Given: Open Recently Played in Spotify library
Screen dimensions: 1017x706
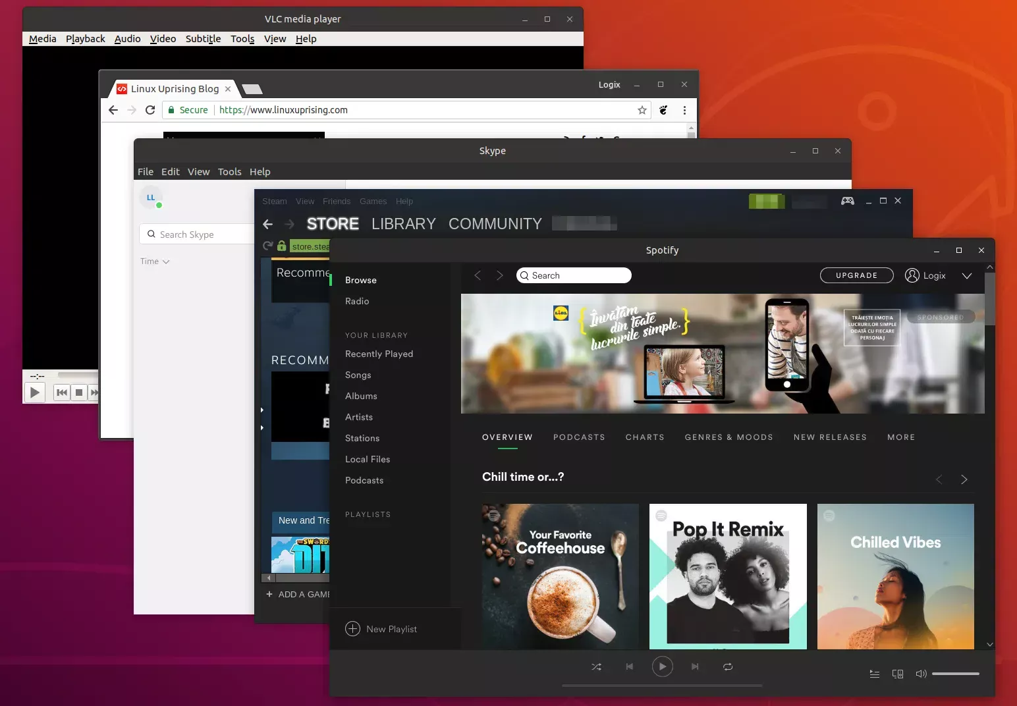Looking at the screenshot, I should point(379,354).
